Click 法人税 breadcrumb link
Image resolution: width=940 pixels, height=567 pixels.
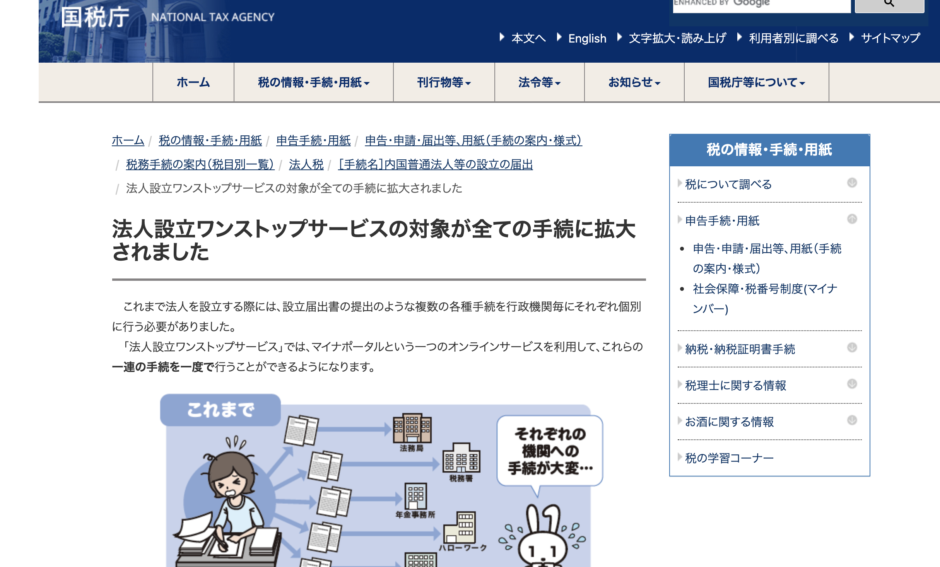click(306, 164)
